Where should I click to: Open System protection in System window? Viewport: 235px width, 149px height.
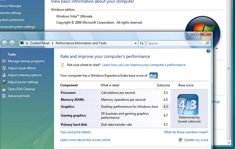12,20
